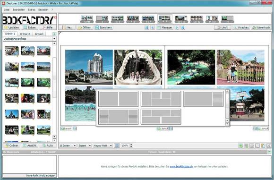The width and height of the screenshot is (274, 180).
Task: Click the photo list scroll up arrow
Action: (54, 43)
